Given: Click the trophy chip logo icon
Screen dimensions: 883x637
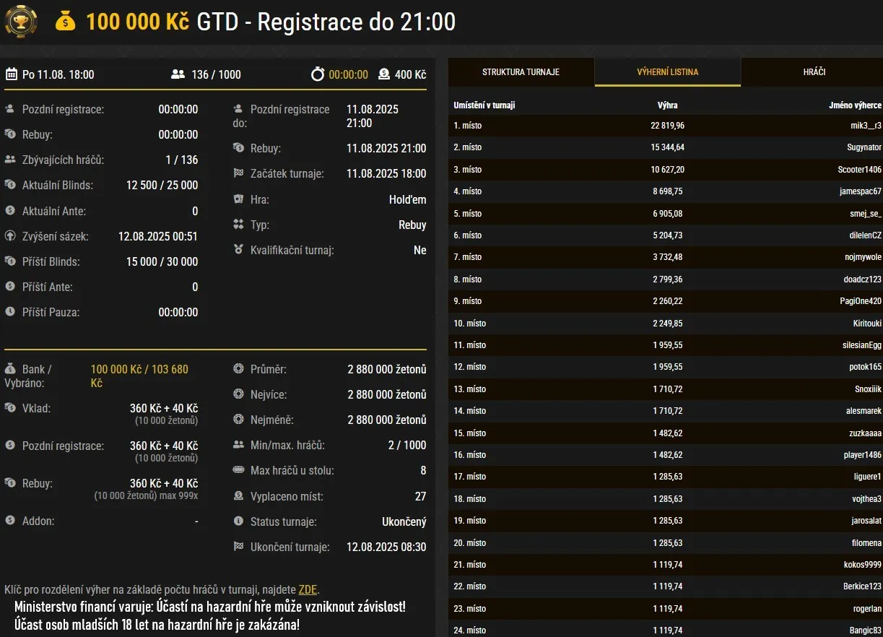Looking at the screenshot, I should 21,21.
